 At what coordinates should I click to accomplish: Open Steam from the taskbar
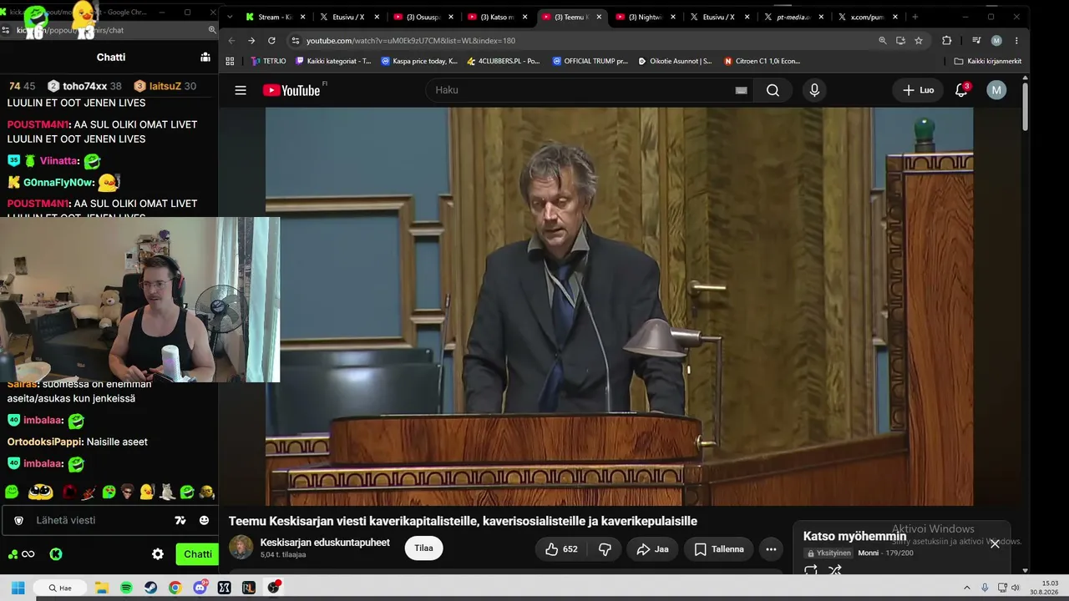tap(150, 588)
